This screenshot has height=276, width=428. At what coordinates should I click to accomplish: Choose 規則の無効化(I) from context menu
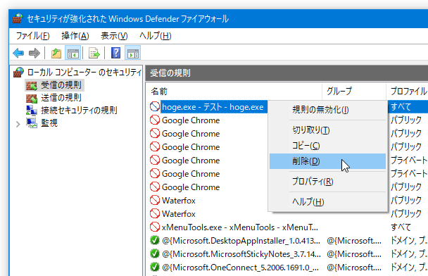click(x=327, y=110)
